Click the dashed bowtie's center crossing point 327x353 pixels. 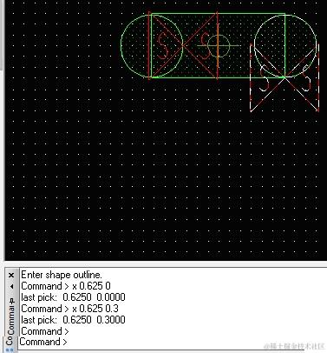pos(284,77)
